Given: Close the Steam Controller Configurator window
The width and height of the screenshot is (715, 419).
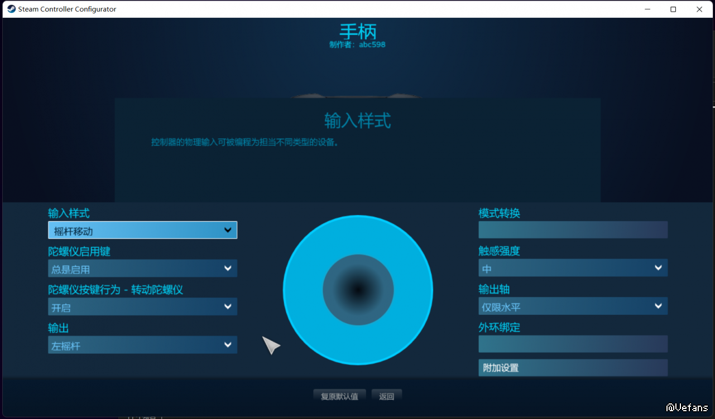Looking at the screenshot, I should [x=699, y=9].
